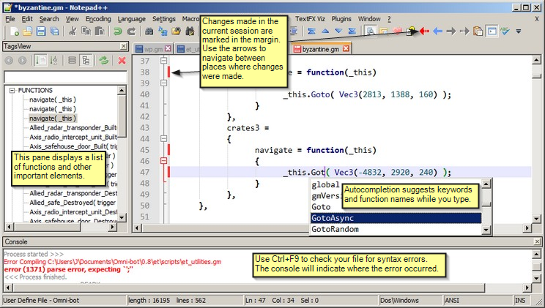Undo the last change using the green arrow

coord(118,31)
